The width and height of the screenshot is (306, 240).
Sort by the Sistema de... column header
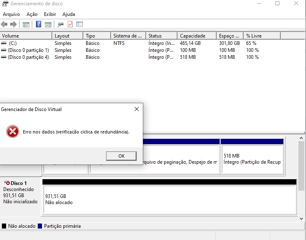tap(129, 36)
